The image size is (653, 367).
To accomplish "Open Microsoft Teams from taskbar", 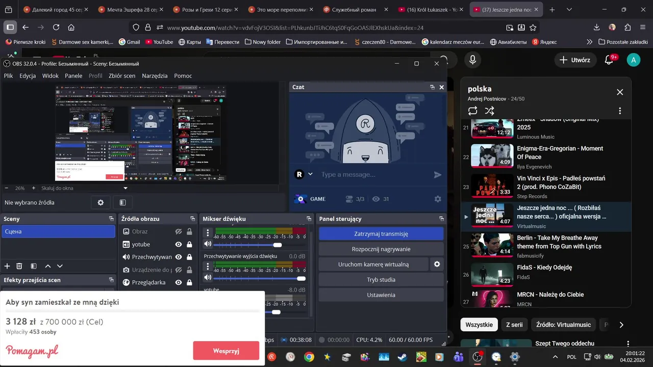I will click(459, 357).
